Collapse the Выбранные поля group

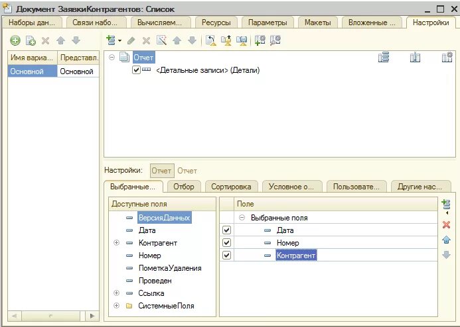(242, 218)
